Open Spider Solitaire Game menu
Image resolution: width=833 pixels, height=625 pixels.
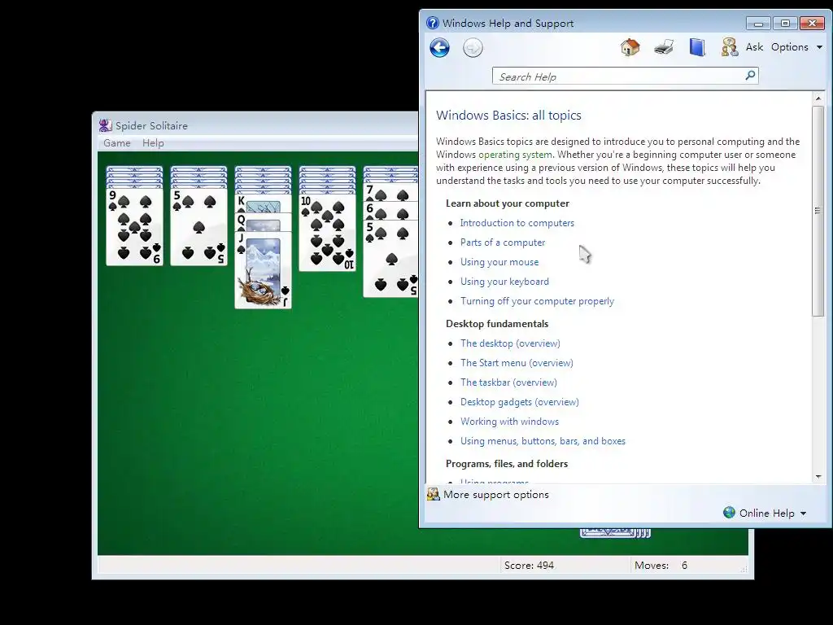click(117, 143)
